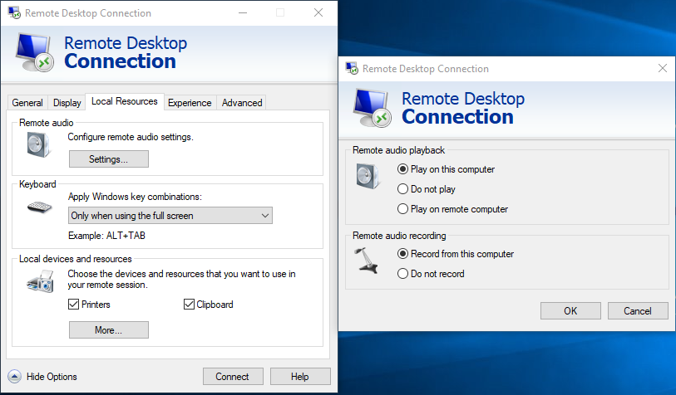This screenshot has width=676, height=395.
Task: Close the main Remote Desktop Connection window
Action: 318,13
